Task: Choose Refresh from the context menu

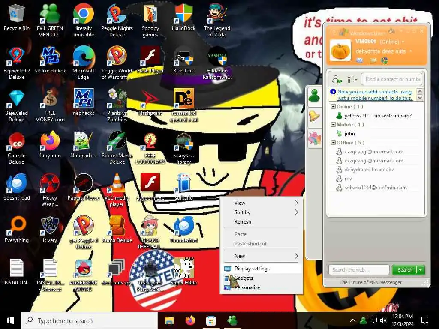Action: (x=261, y=222)
